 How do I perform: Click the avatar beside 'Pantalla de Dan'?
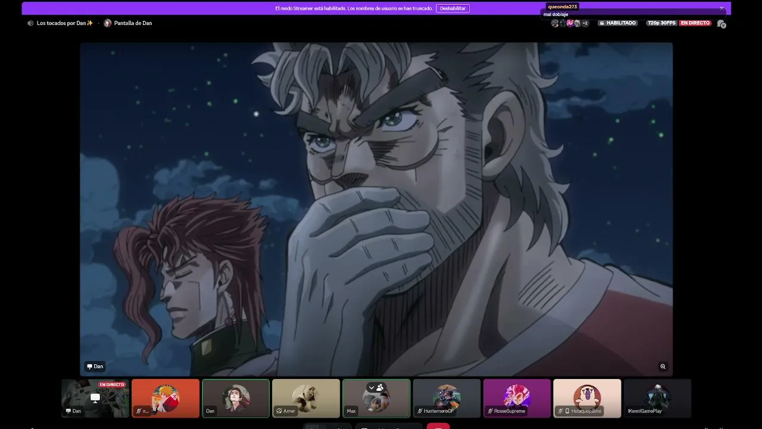tap(108, 23)
